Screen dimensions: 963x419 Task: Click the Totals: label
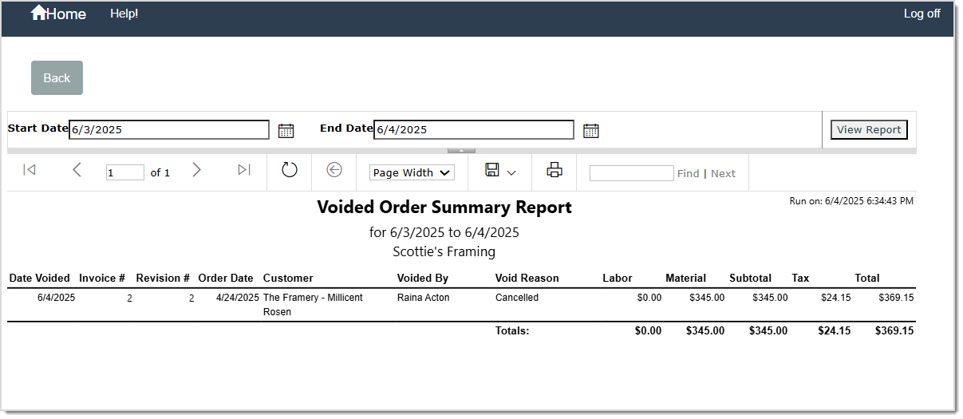512,330
